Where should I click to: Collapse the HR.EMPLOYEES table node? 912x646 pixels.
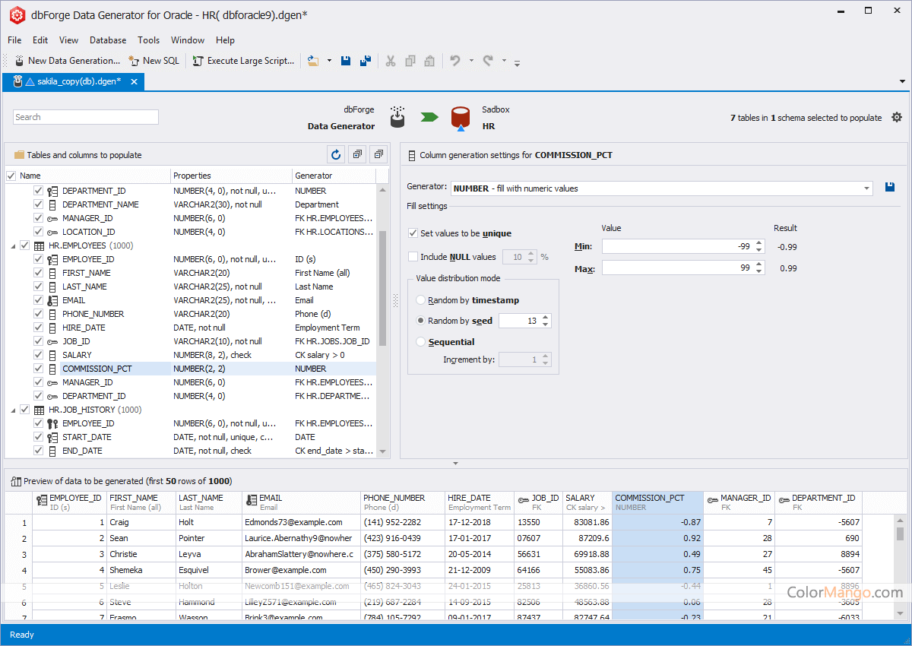point(12,245)
